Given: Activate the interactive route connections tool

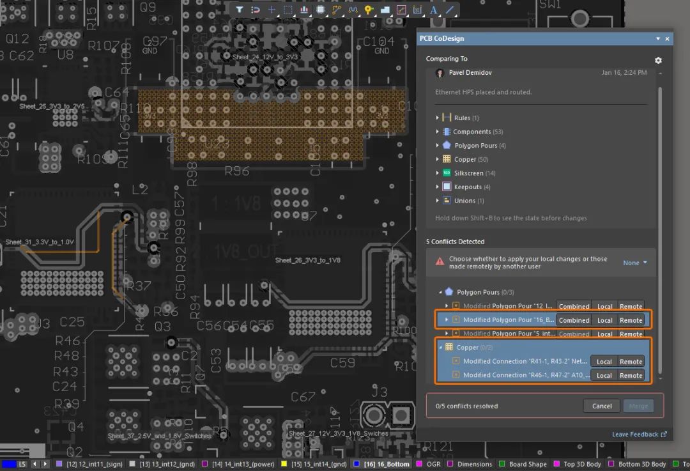Looking at the screenshot, I should click(x=337, y=10).
